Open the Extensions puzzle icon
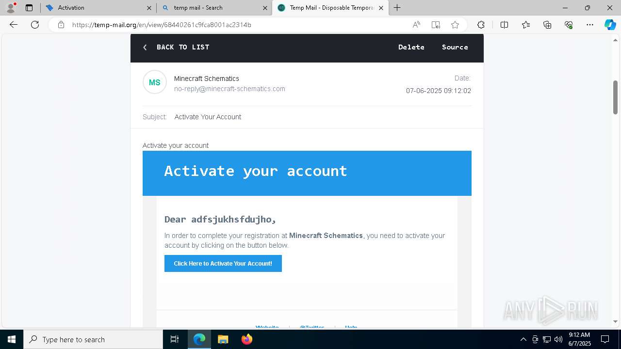621x349 pixels. pyautogui.click(x=481, y=25)
